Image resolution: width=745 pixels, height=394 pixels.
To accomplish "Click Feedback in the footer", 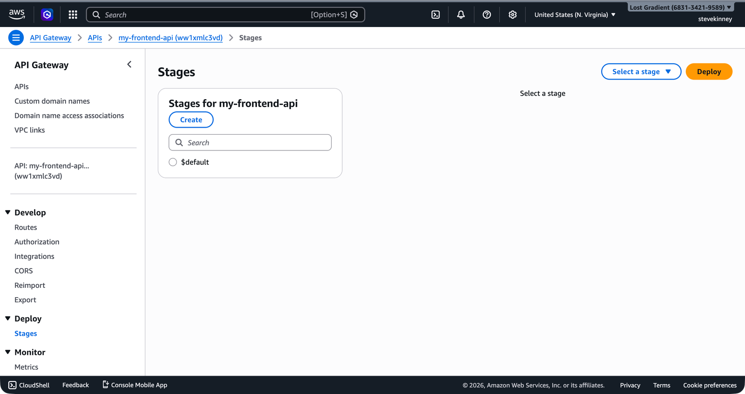I will pos(75,385).
